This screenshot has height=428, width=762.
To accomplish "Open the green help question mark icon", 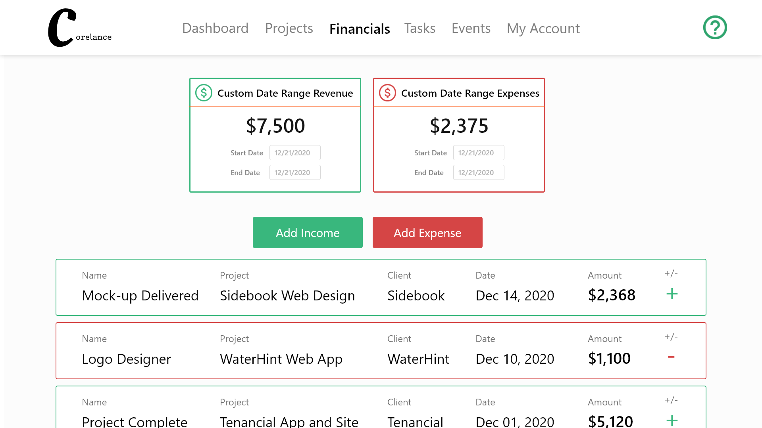I will 715,27.
